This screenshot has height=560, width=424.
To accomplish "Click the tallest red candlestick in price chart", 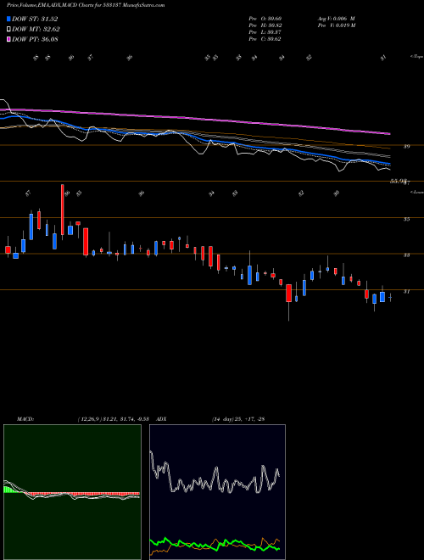I will click(63, 210).
